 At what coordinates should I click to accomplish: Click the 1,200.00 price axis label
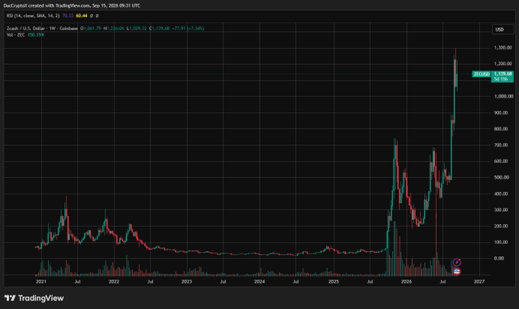tap(503, 63)
